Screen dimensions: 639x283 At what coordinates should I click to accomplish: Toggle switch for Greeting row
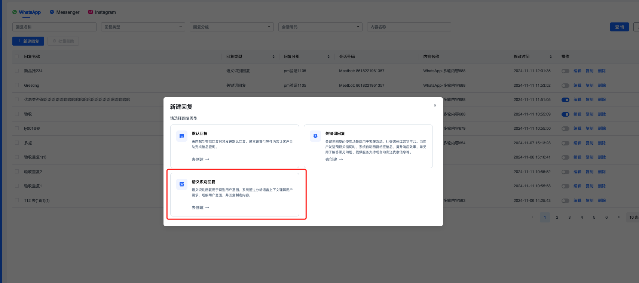coord(565,86)
